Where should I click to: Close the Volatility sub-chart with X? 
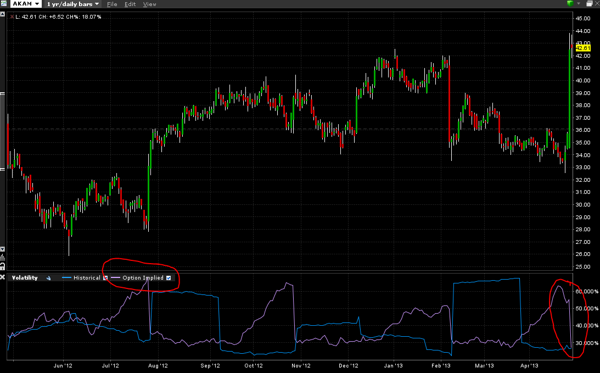[x=3, y=277]
